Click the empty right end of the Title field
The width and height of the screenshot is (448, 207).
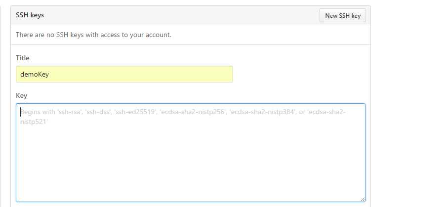[x=207, y=74]
